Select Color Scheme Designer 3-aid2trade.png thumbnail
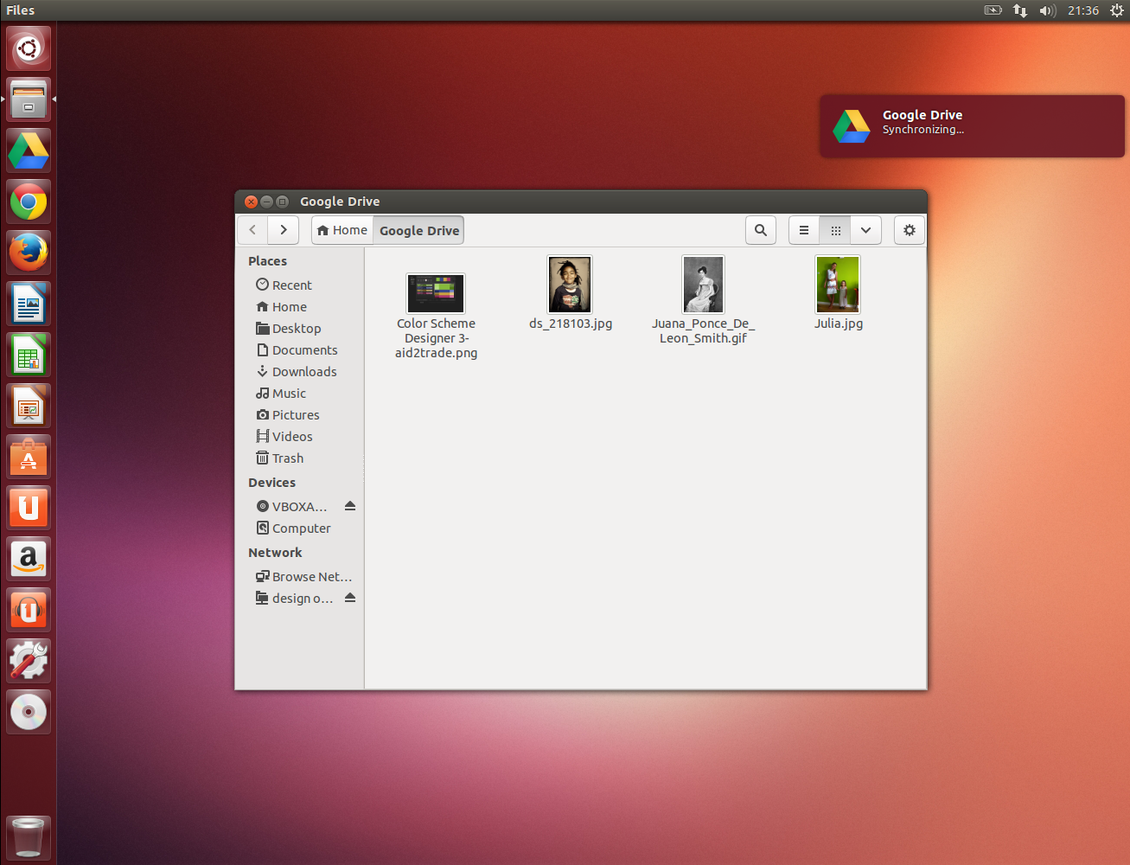The width and height of the screenshot is (1130, 865). click(437, 294)
